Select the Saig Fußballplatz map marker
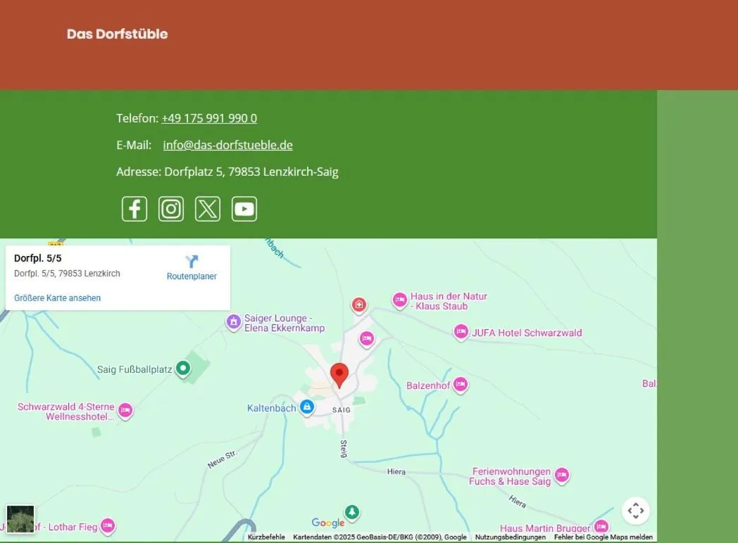The height and width of the screenshot is (543, 738). pos(183,368)
